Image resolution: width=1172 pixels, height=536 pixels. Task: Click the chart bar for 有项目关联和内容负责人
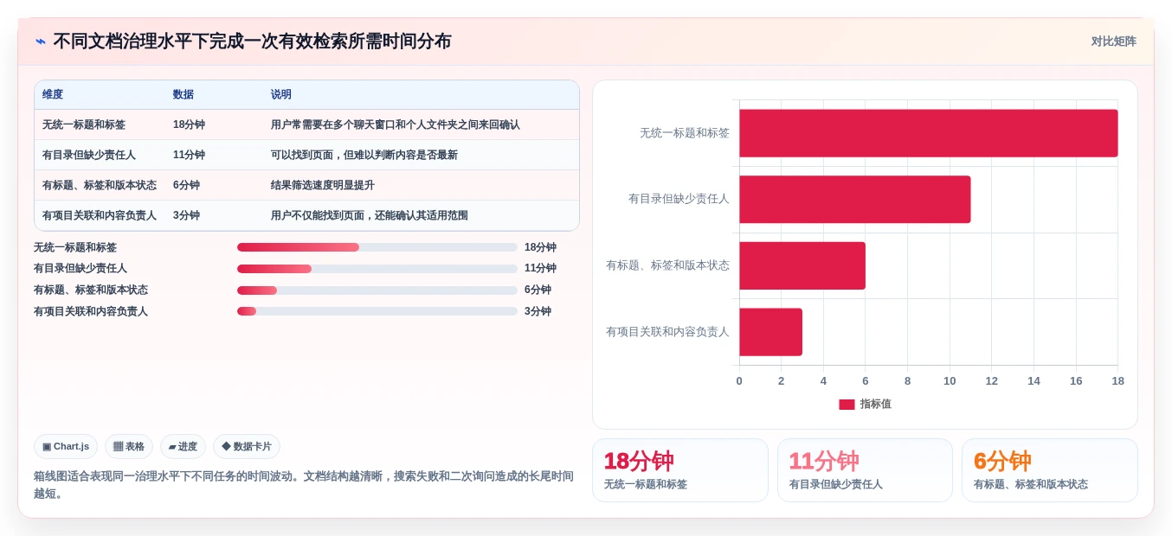click(770, 332)
